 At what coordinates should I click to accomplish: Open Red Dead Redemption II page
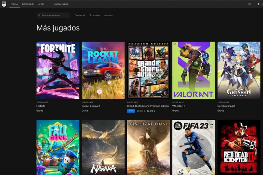(x=239, y=147)
